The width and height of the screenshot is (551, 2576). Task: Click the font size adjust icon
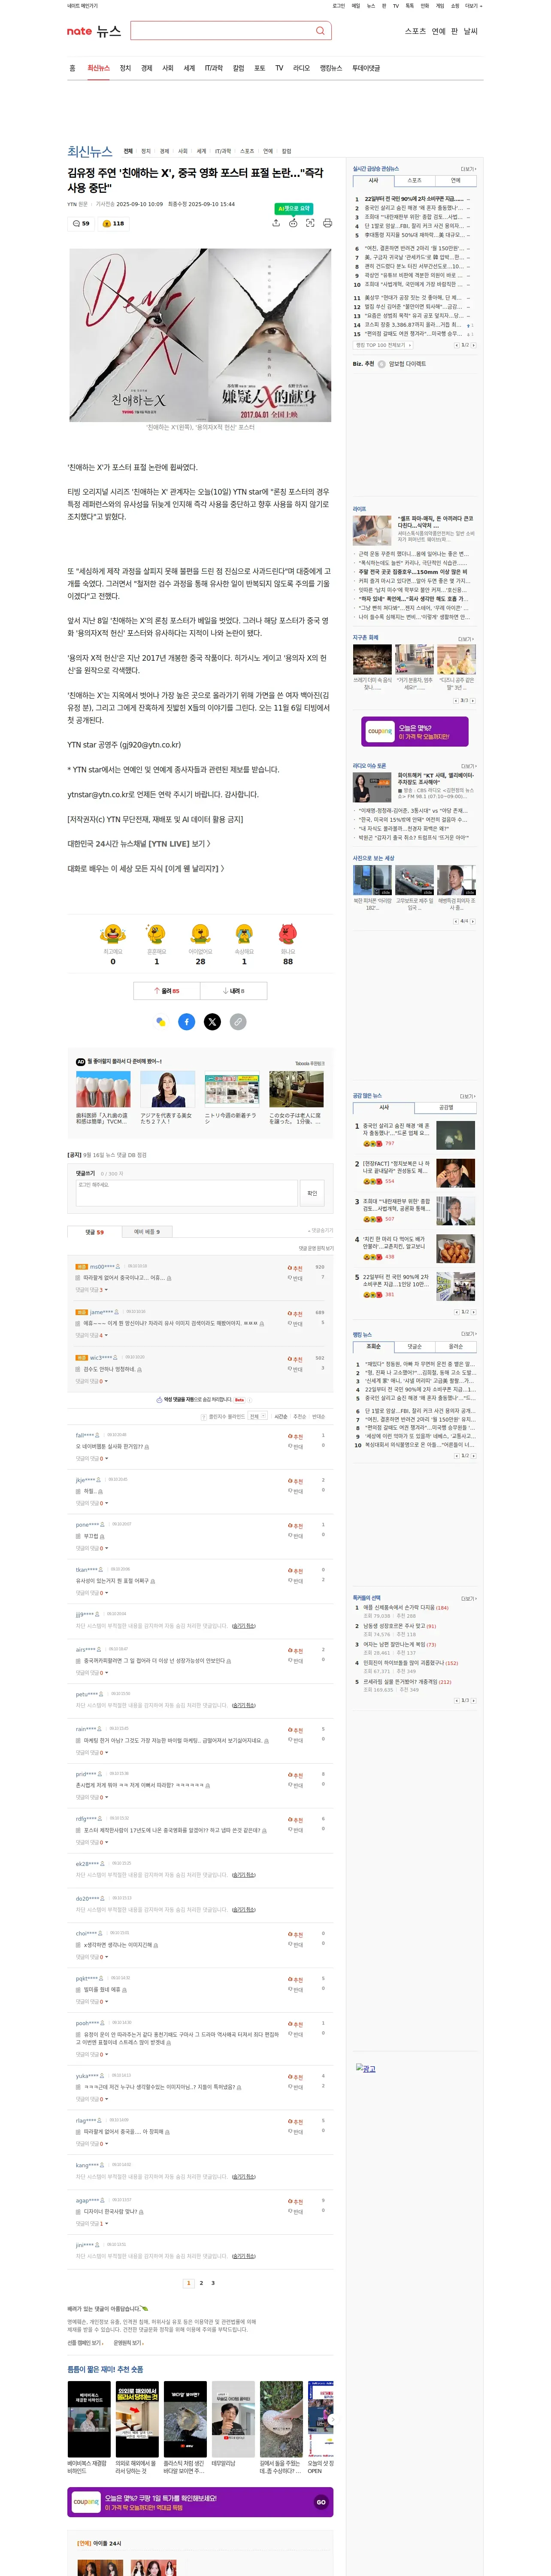pos(310,223)
